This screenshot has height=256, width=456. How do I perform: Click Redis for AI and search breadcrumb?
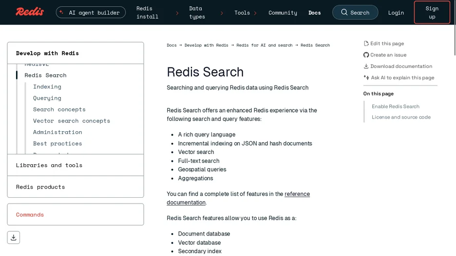click(x=265, y=45)
